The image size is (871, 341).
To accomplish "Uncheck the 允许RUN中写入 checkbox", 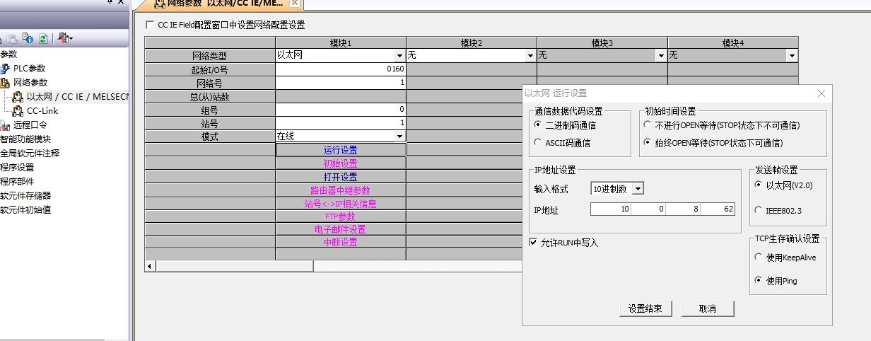I will tap(534, 243).
